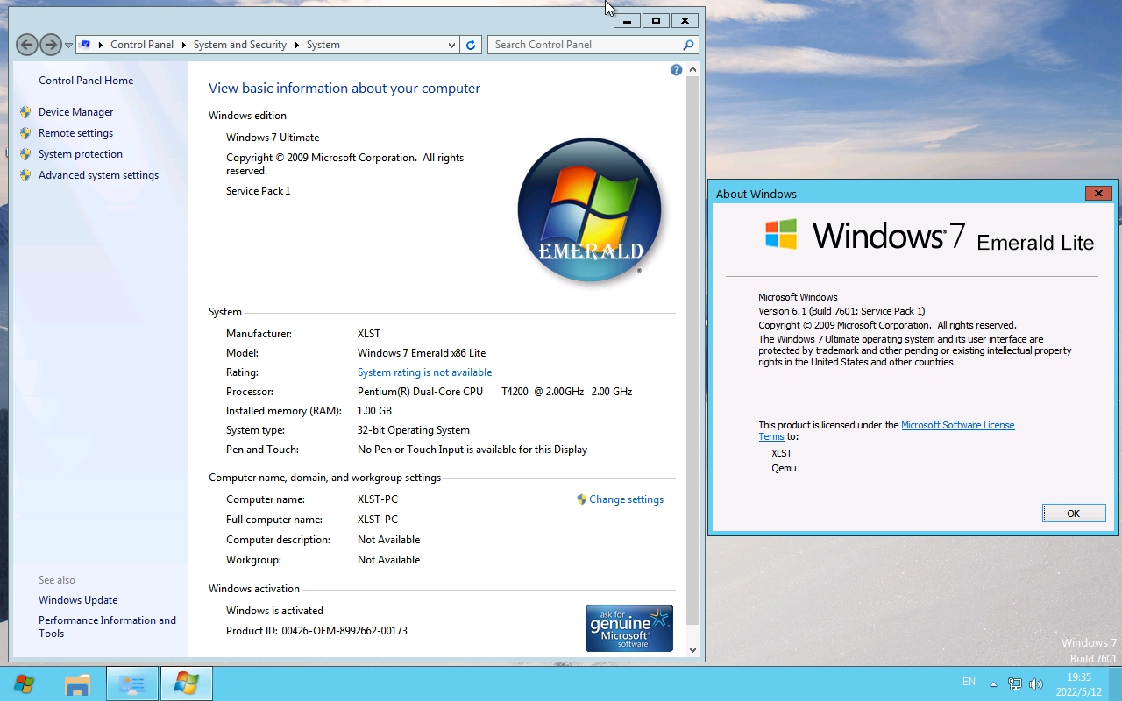Open System protection
This screenshot has width=1122, height=701.
pos(81,154)
